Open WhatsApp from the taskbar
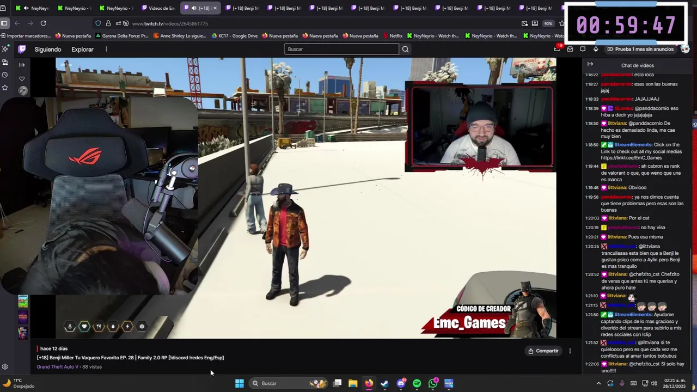The image size is (697, 392). click(433, 383)
